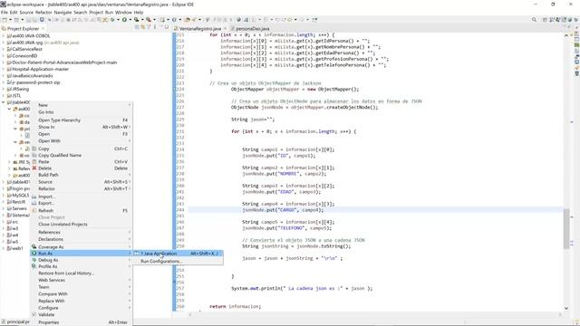
Task: Expand the JavaBasicoAvanzado project
Action: click(4, 76)
